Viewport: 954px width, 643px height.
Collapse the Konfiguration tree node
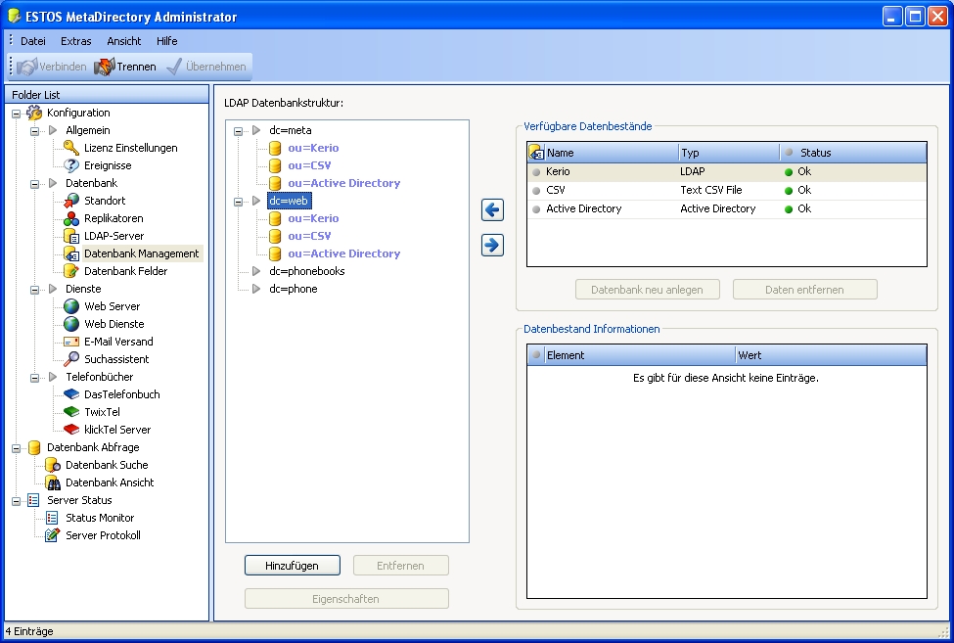pyautogui.click(x=17, y=114)
